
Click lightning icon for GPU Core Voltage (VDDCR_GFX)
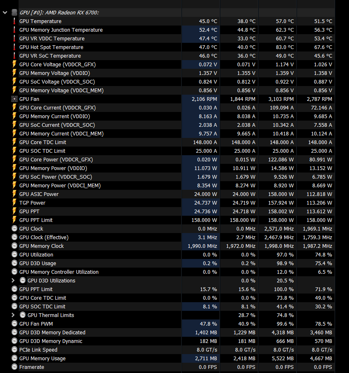pyautogui.click(x=14, y=65)
